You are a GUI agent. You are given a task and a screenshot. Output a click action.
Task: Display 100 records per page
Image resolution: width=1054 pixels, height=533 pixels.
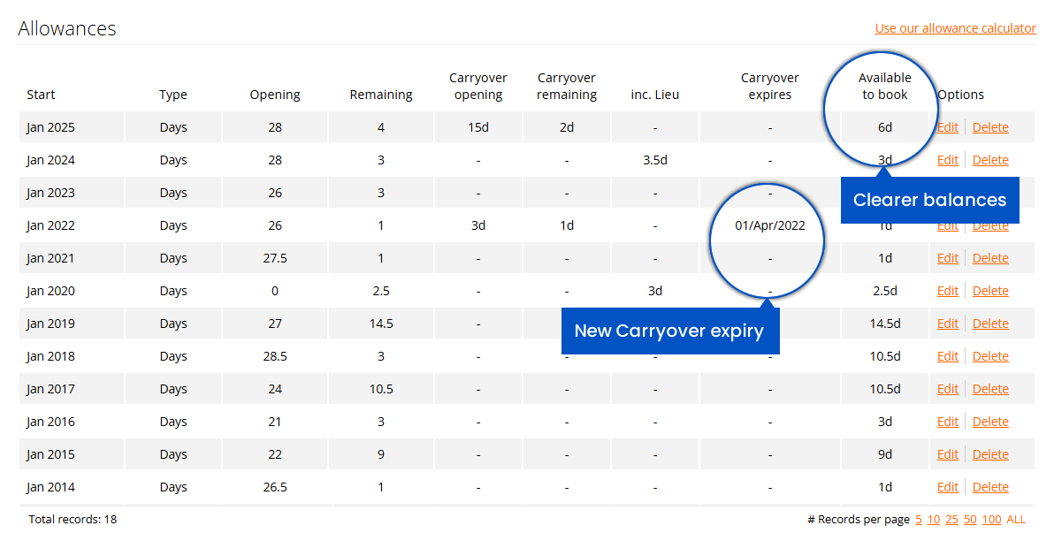(991, 519)
